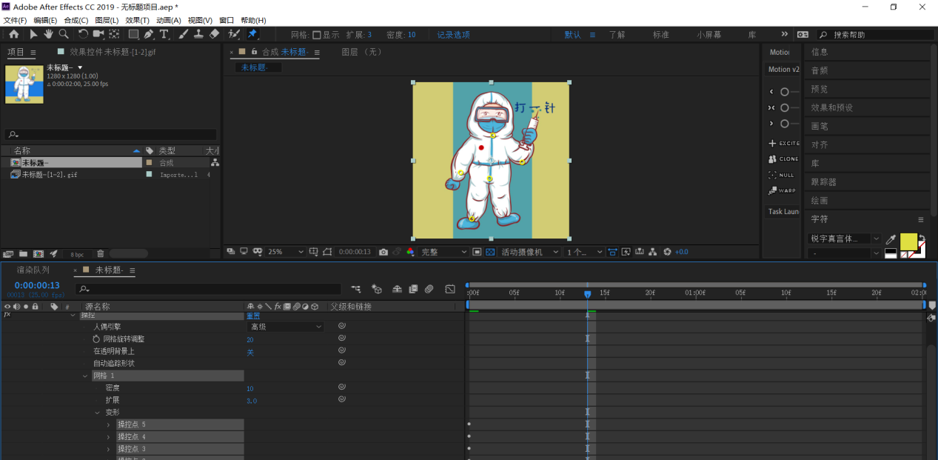This screenshot has width=938, height=460.
Task: Open the Graph Editor icon
Action: 450,289
